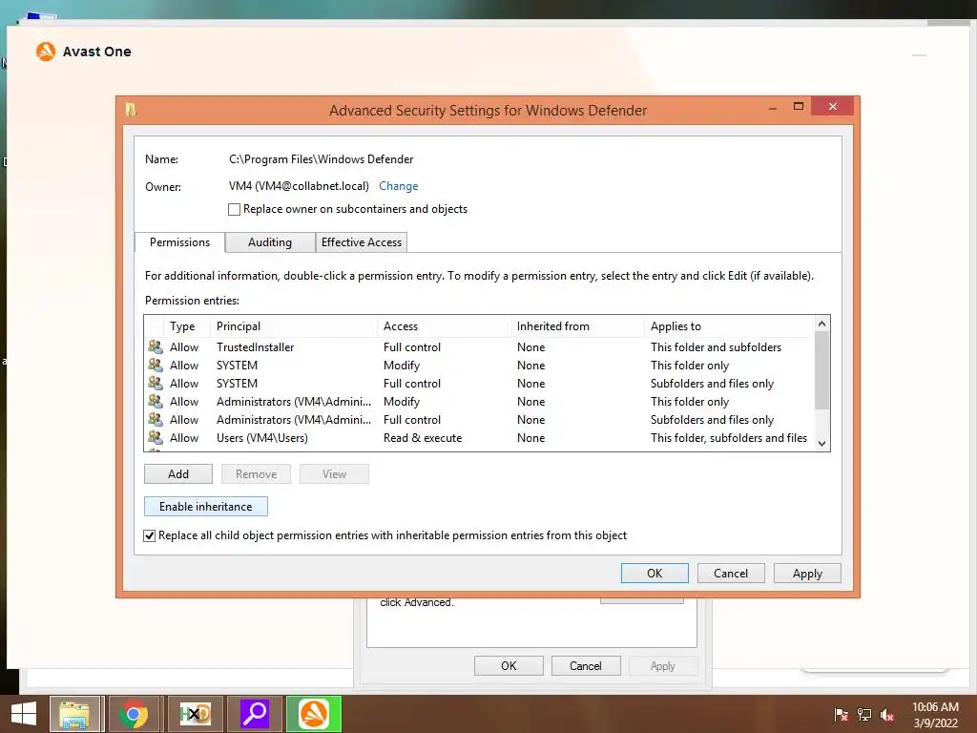Cancel the Advanced Security Settings dialog
The height and width of the screenshot is (733, 977).
pyautogui.click(x=730, y=573)
